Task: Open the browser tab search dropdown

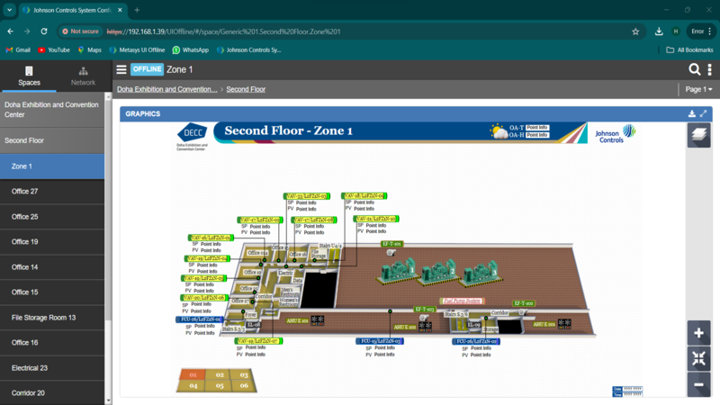Action: tap(9, 10)
